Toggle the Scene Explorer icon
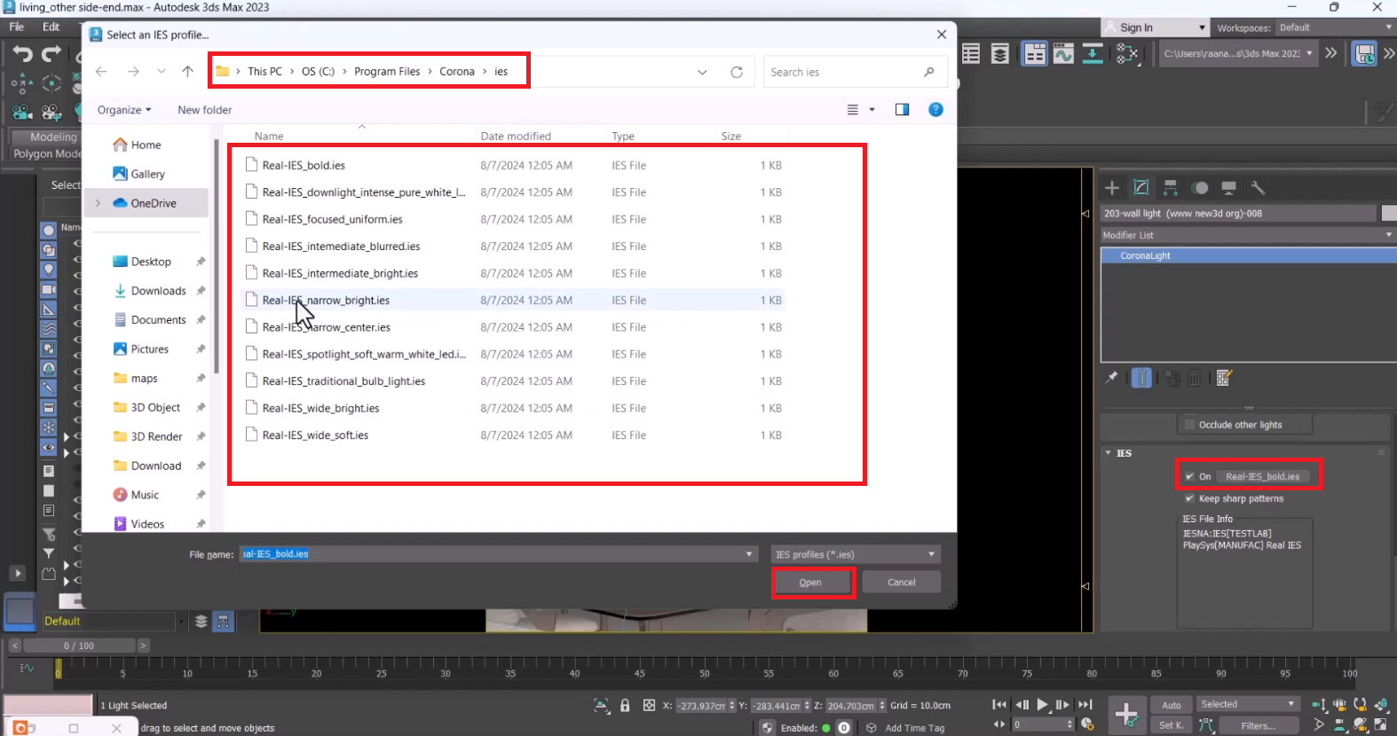 pos(971,54)
